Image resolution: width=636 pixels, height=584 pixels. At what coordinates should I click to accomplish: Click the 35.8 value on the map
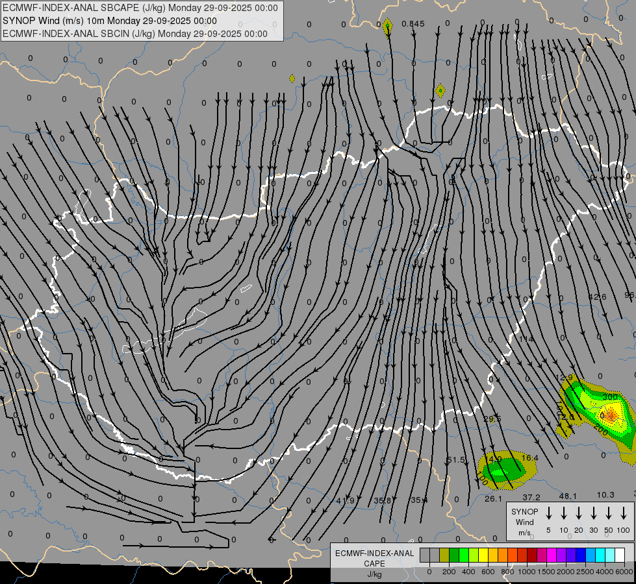coord(383,500)
